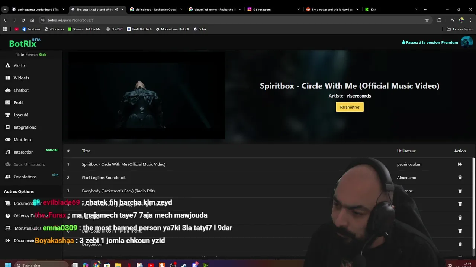Switch to the Kick browser tab
Viewport: 476px width, 267px height.
tap(391, 10)
